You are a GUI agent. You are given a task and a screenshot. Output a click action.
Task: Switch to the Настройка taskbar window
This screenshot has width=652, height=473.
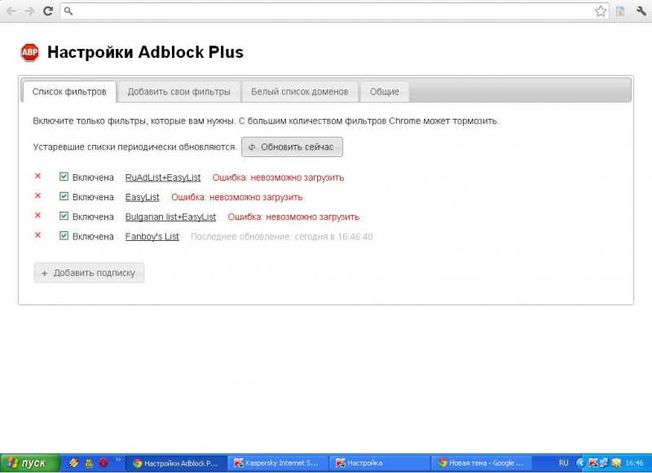point(379,463)
